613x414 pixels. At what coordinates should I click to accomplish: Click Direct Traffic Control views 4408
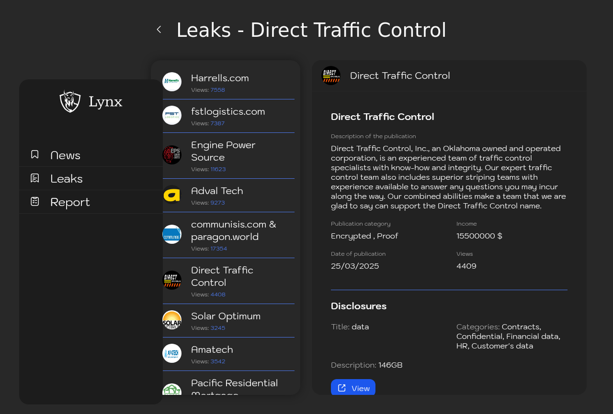click(218, 294)
